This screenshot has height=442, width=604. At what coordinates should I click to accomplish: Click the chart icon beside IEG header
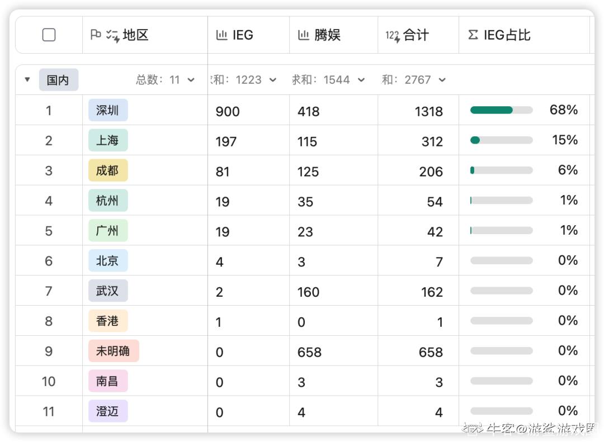pyautogui.click(x=221, y=35)
